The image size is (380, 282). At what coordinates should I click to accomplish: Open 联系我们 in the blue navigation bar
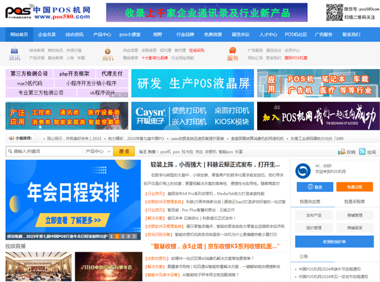pos(351,34)
